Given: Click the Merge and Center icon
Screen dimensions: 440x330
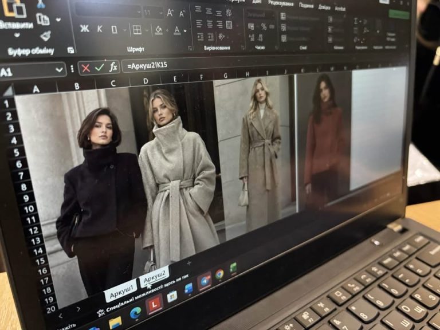Looking at the screenshot, I should (x=229, y=25).
